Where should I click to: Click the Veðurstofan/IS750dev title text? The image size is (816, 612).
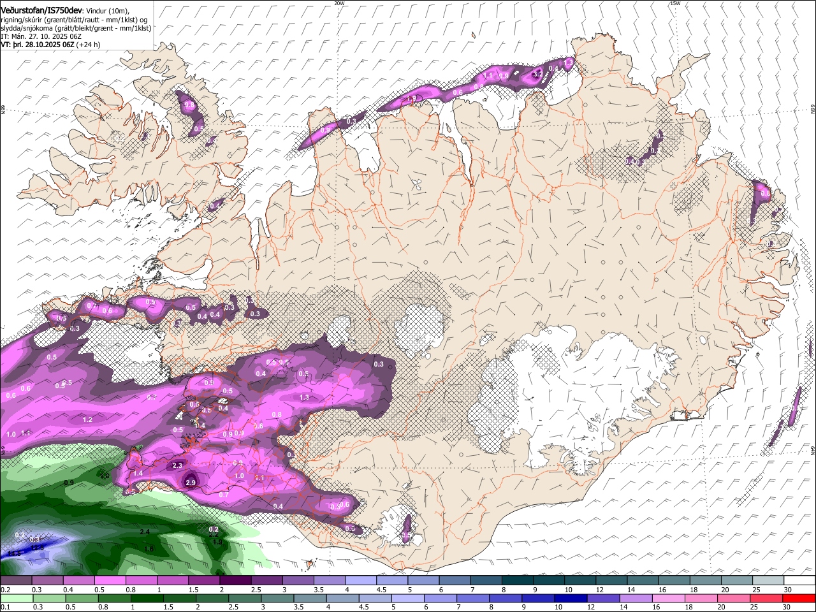tap(41, 10)
